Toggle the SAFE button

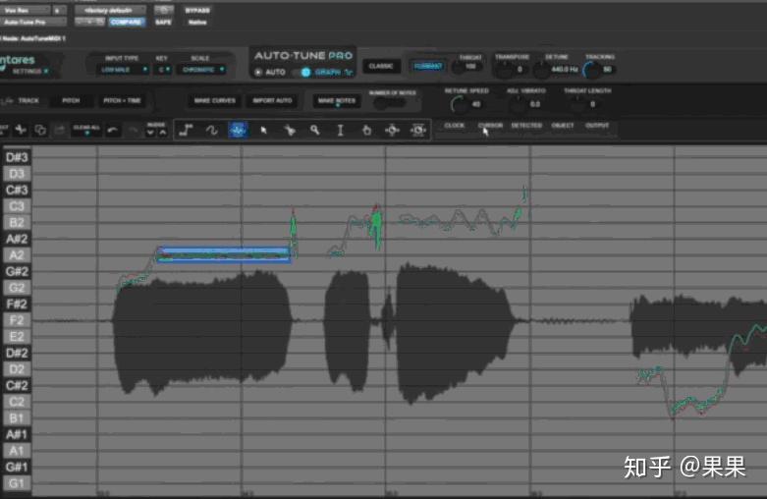tap(163, 22)
